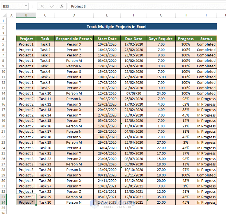The width and height of the screenshot is (226, 214).
Task: Click the title 'Track Multiple Projects in Excel'
Action: pyautogui.click(x=116, y=27)
